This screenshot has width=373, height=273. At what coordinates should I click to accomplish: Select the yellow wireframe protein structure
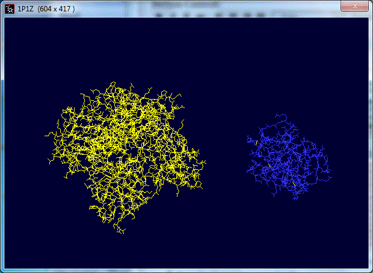(125, 158)
